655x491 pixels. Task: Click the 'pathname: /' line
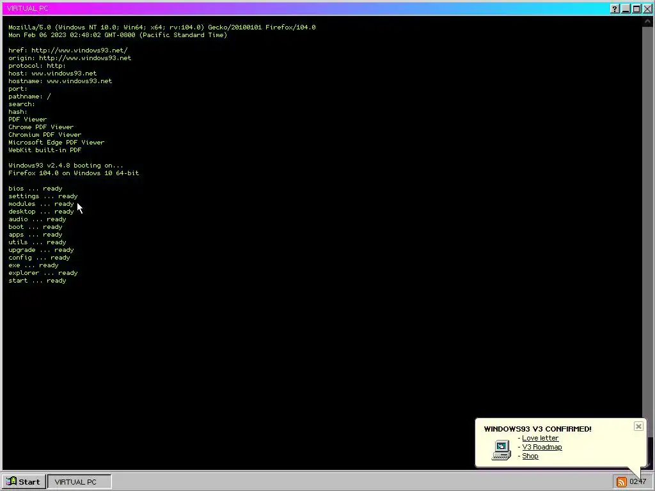(x=29, y=97)
